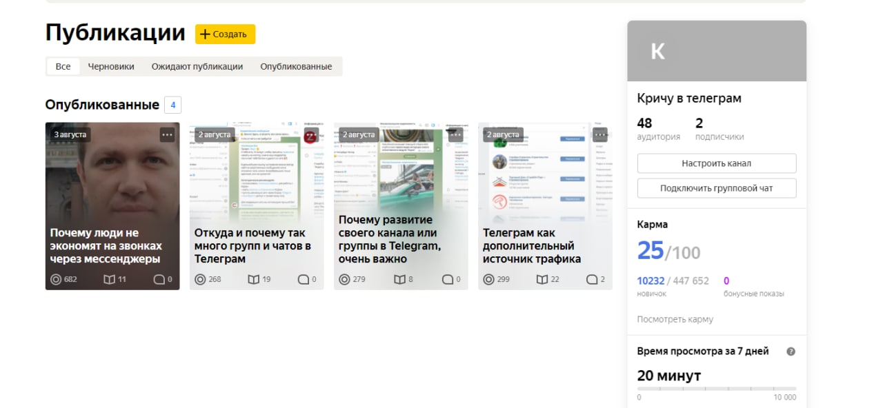Click comments icon on Откуда и почему card

coord(303,279)
